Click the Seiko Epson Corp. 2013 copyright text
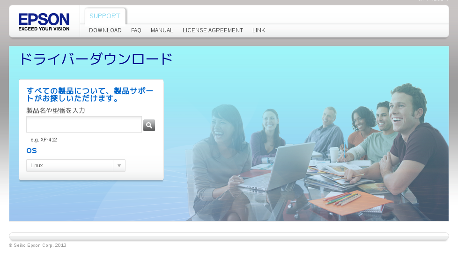The image size is (458, 259). [x=37, y=245]
